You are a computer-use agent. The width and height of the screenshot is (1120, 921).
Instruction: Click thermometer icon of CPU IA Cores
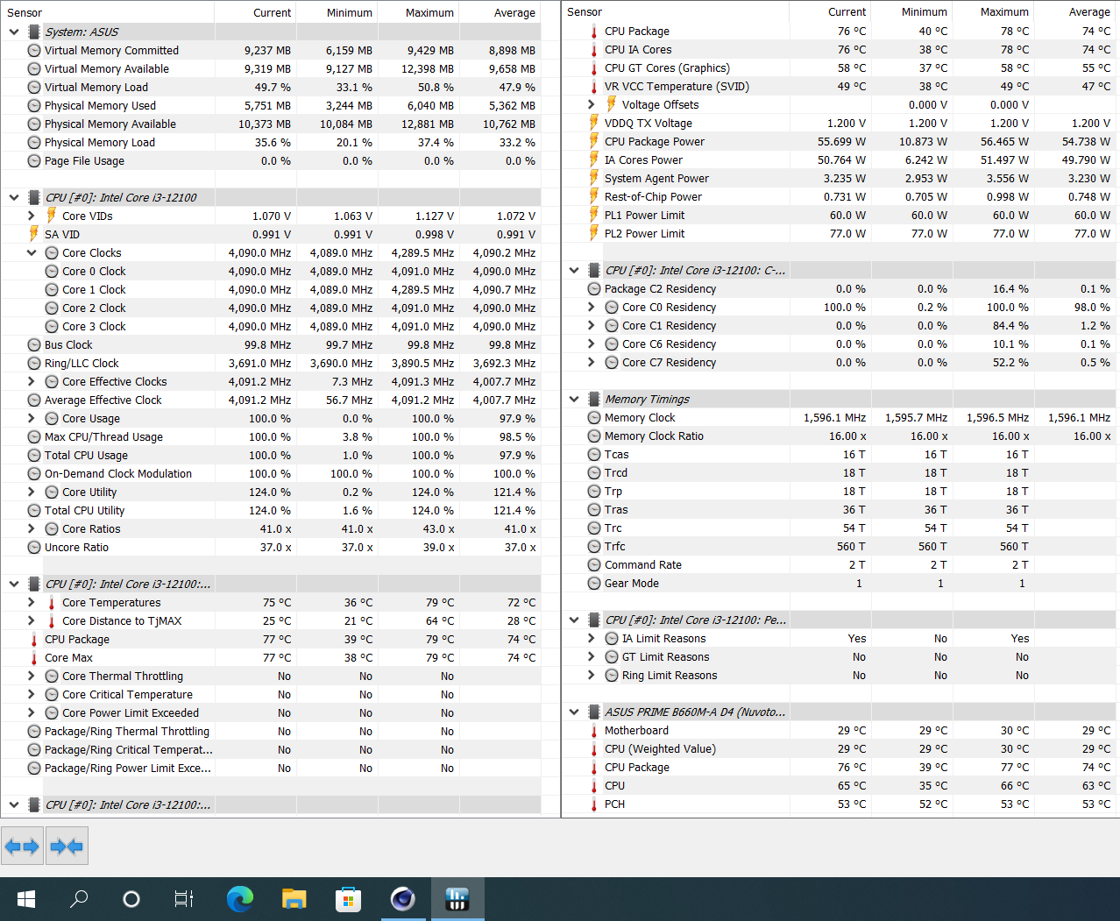pos(594,50)
